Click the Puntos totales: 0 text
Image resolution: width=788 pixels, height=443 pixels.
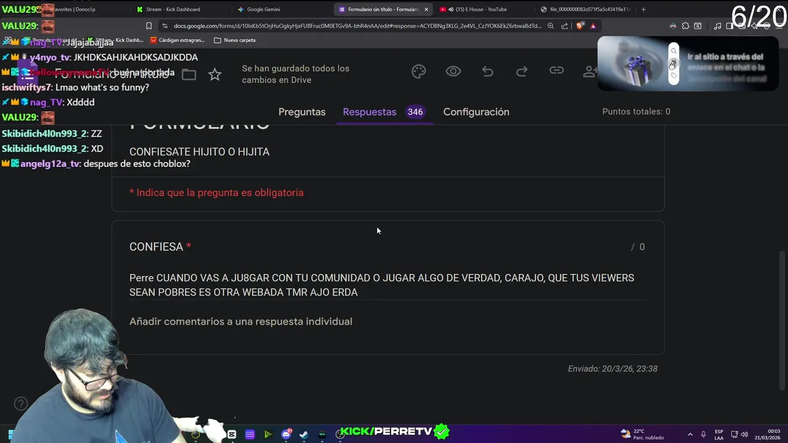click(x=636, y=111)
